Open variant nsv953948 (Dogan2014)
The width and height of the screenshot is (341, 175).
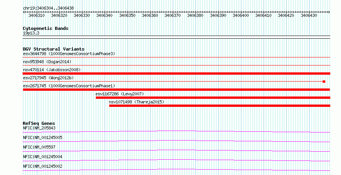47,62
